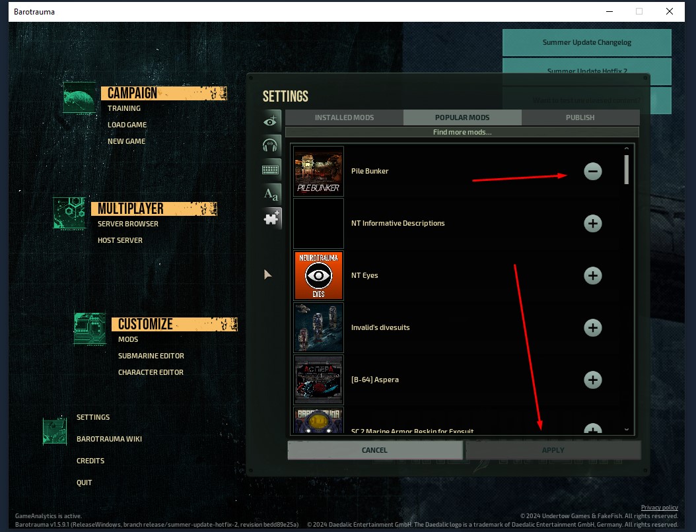Open the Privacy policy link
The image size is (696, 532).
[x=659, y=508]
